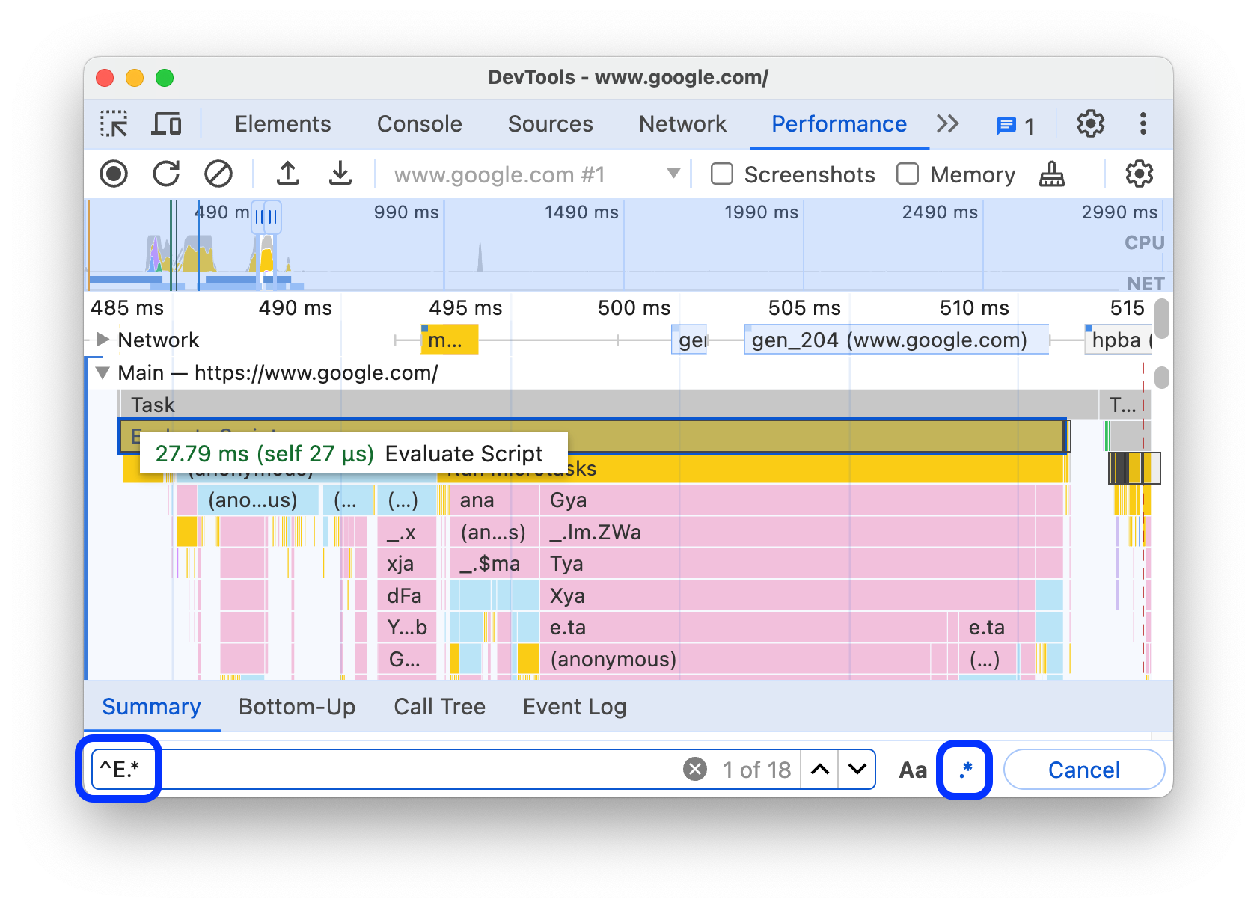1257x908 pixels.
Task: Enable the Screenshots checkbox
Action: click(722, 174)
